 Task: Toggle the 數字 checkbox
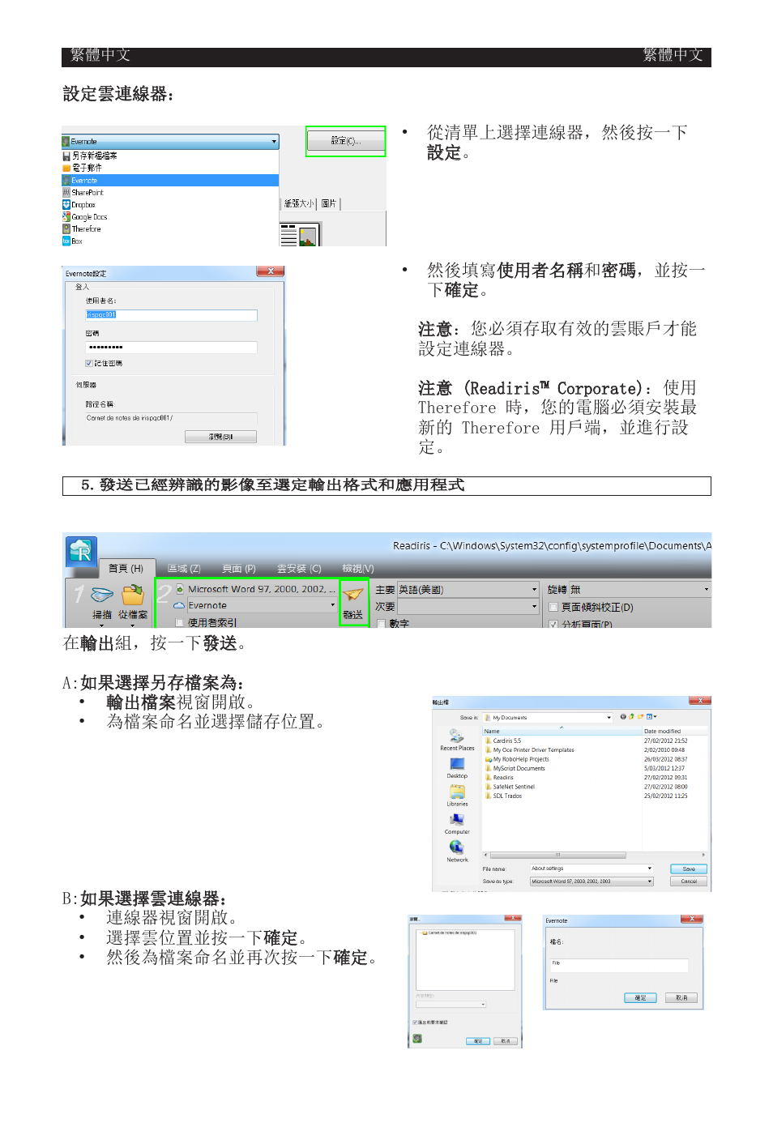381,624
